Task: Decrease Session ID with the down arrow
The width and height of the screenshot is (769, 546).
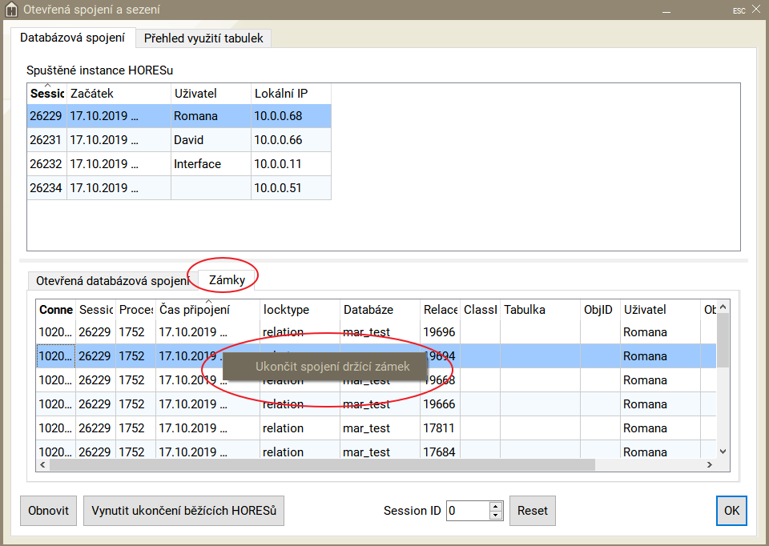Action: click(x=496, y=515)
